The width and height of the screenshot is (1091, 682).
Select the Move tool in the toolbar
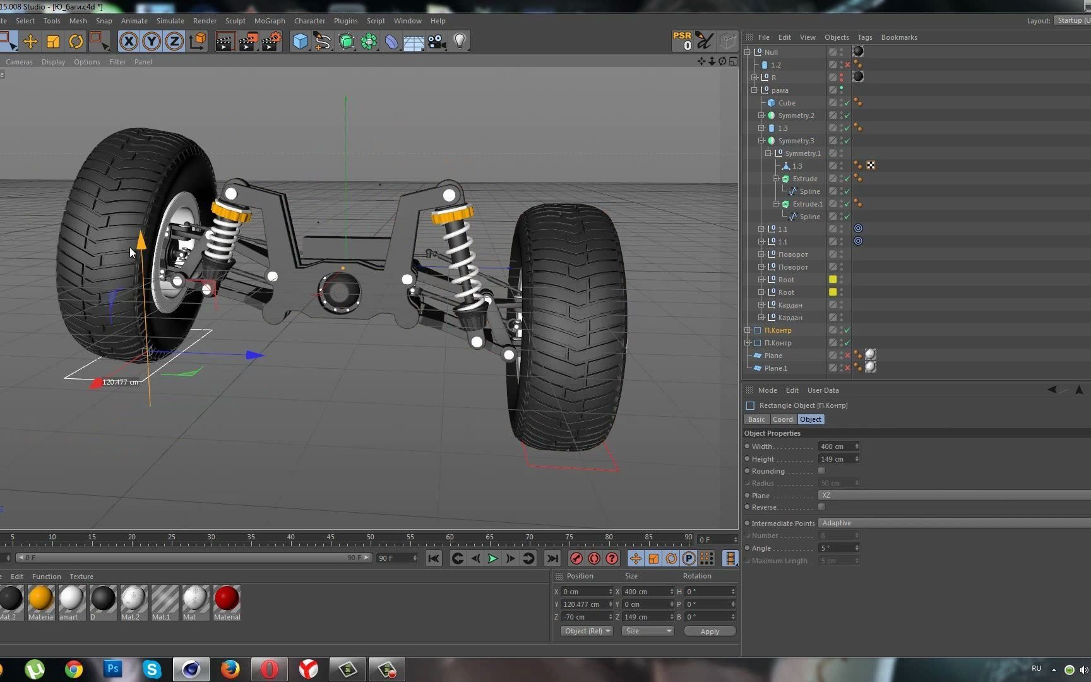pyautogui.click(x=30, y=41)
